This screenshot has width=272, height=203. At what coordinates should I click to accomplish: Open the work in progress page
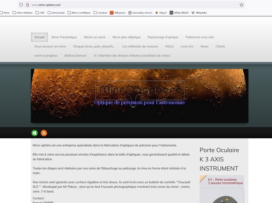(46, 56)
